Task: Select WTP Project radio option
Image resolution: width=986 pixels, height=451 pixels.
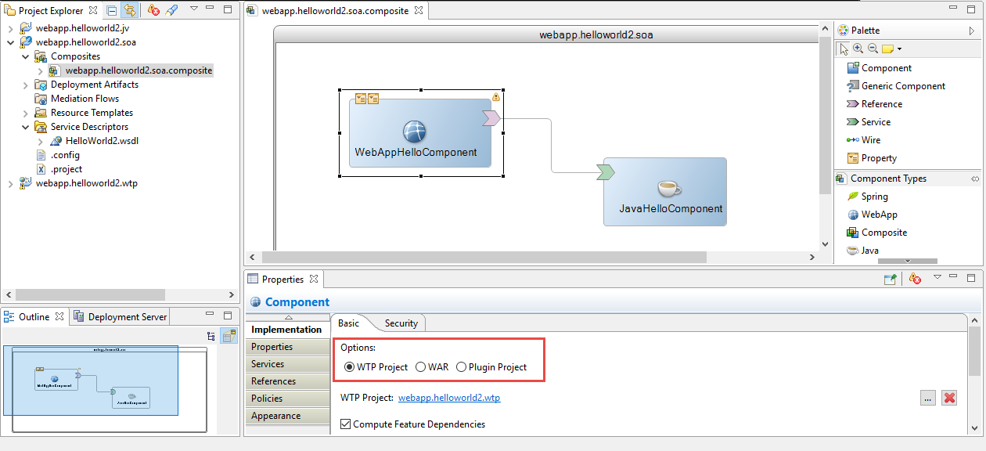Action: [x=376, y=367]
